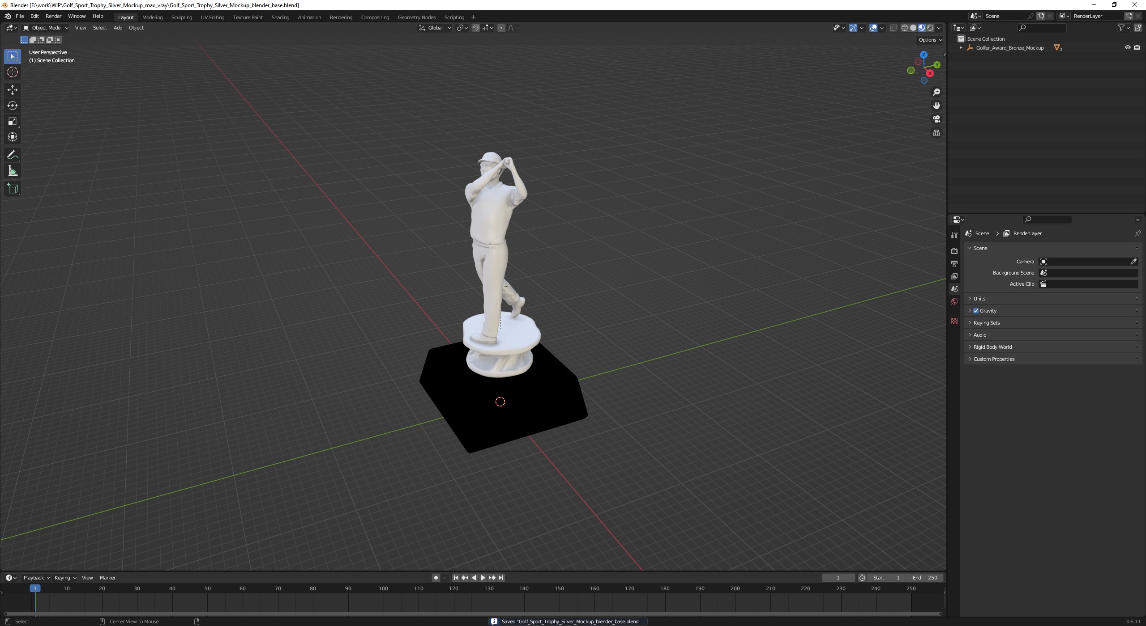This screenshot has width=1146, height=626.
Task: Select the Rotate tool
Action: [13, 106]
